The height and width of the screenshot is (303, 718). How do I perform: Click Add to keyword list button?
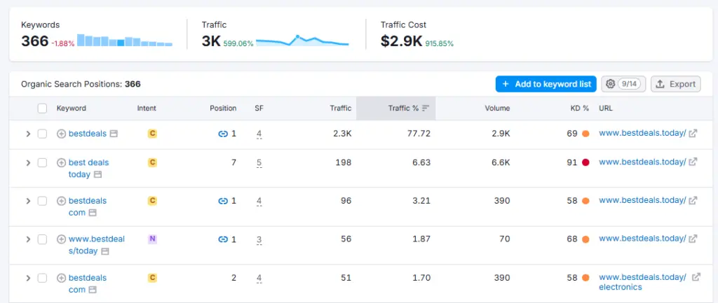546,84
